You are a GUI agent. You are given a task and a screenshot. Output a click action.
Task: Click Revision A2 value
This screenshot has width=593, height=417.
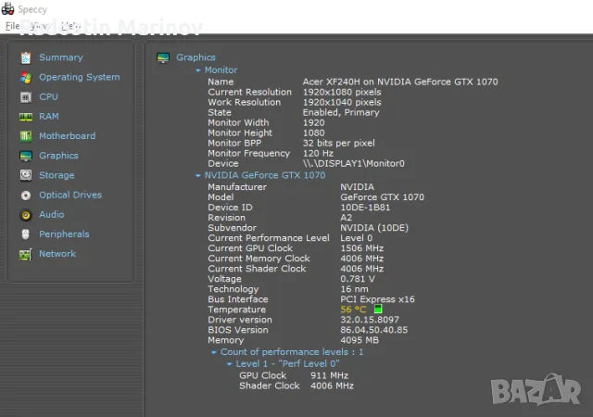click(346, 218)
